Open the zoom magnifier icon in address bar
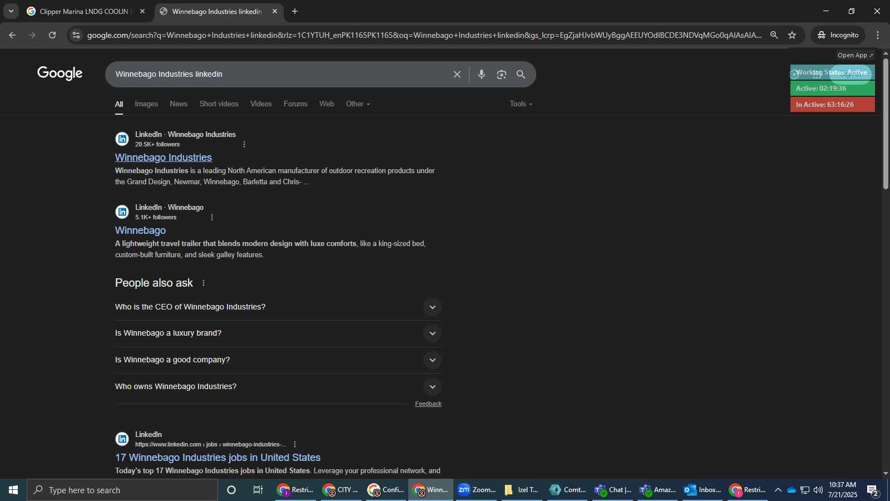The image size is (890, 501). point(774,35)
